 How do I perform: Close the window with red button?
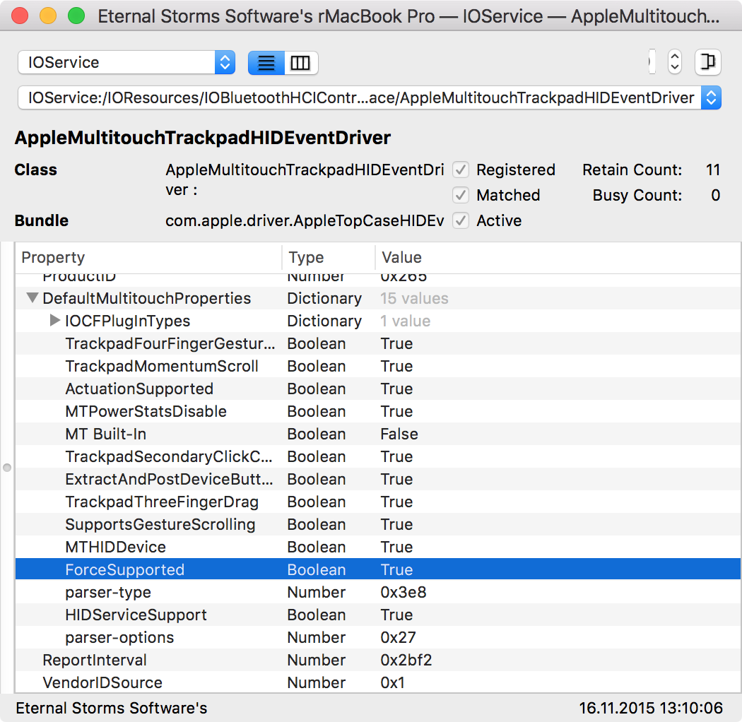pyautogui.click(x=20, y=16)
